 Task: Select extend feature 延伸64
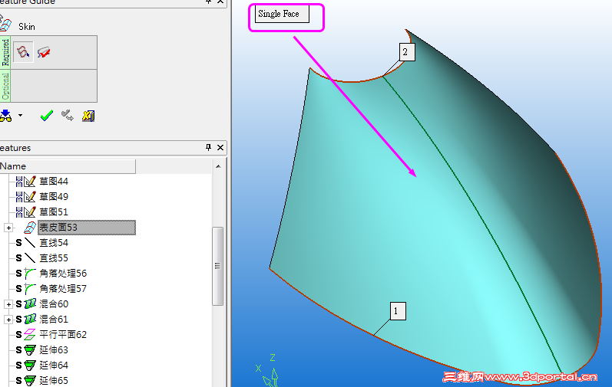tap(54, 366)
